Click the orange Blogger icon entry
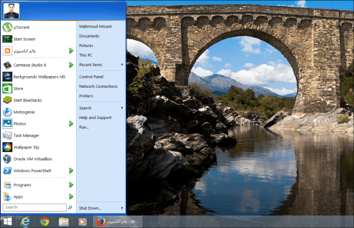Image resolution: width=354 pixels, height=228 pixels. click(x=7, y=51)
